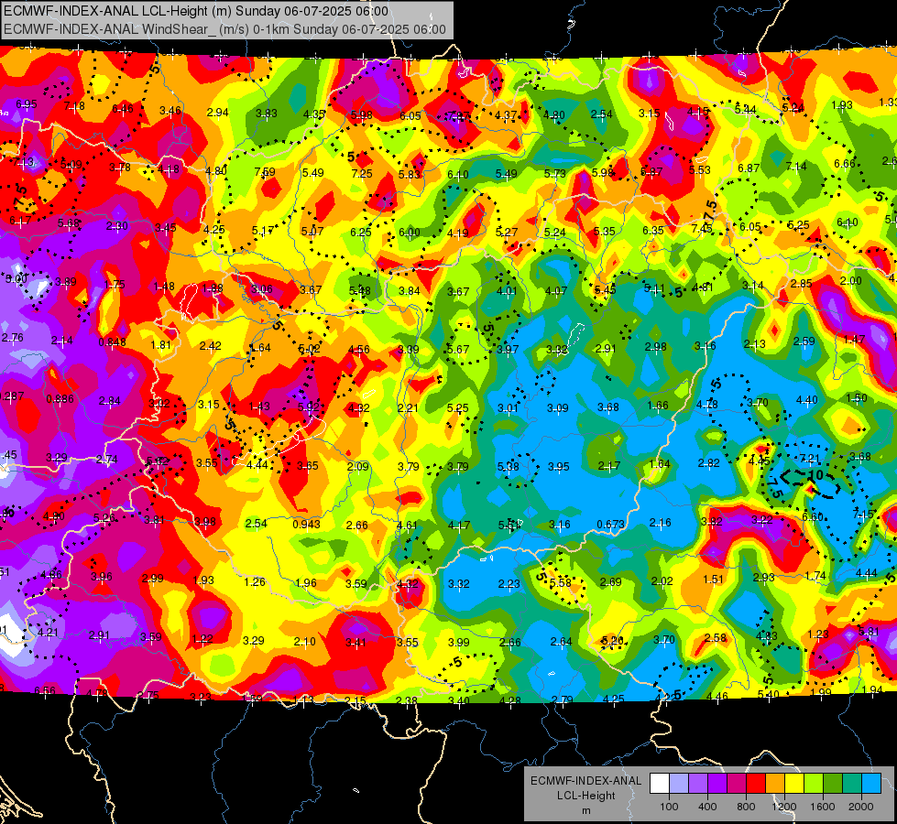This screenshot has width=897, height=824.
Task: Click the wind shear value 3.22
Action: [x=762, y=520]
